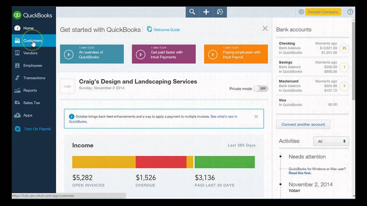Click the Transactions sidebar icon

(17, 78)
